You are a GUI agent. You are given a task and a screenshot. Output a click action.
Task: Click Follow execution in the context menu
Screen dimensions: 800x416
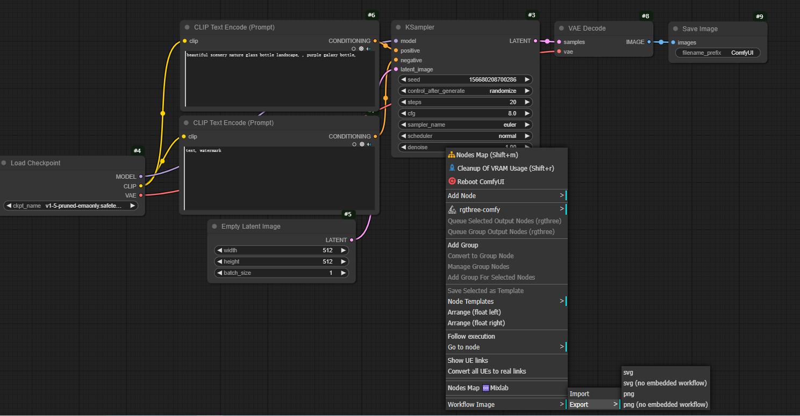click(x=472, y=337)
